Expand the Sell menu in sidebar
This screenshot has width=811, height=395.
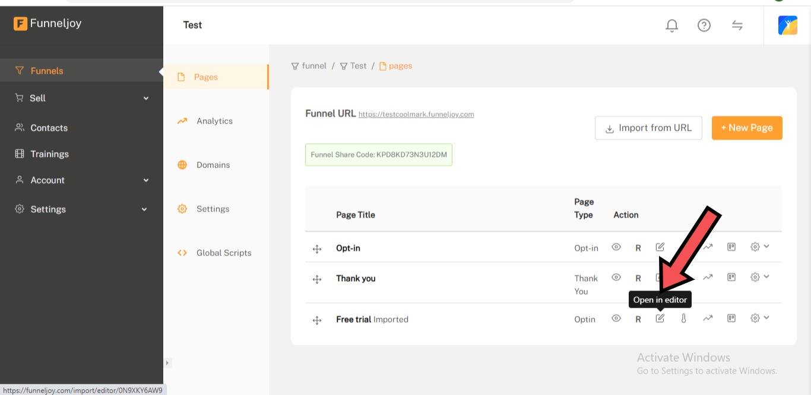(82, 98)
